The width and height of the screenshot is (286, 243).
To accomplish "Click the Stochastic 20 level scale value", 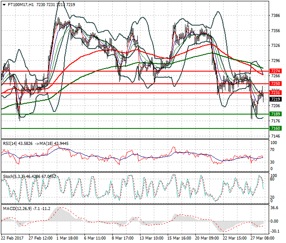I will coord(272,197).
